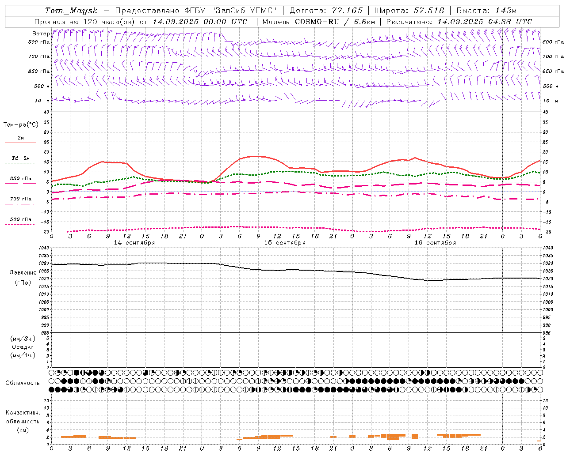Click the Широта: 57.518 value
The width and height of the screenshot is (566, 452).
point(409,11)
